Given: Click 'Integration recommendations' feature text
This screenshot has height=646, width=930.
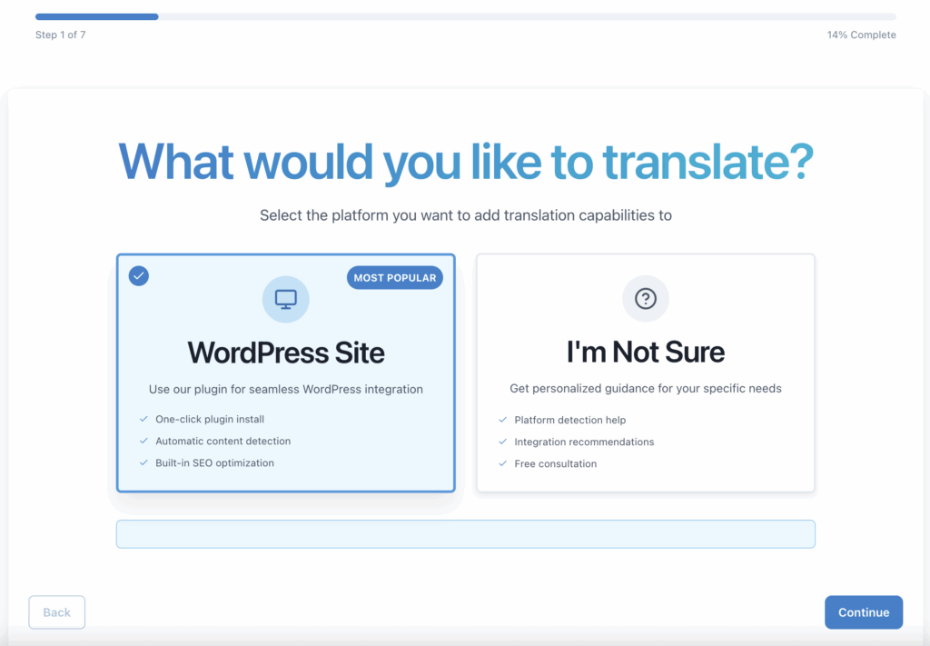Looking at the screenshot, I should point(584,442).
